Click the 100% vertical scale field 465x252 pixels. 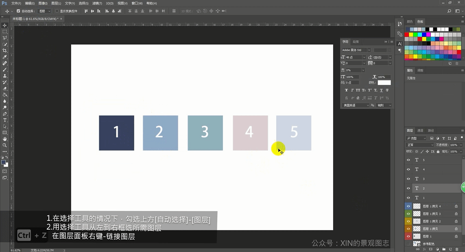point(352,77)
